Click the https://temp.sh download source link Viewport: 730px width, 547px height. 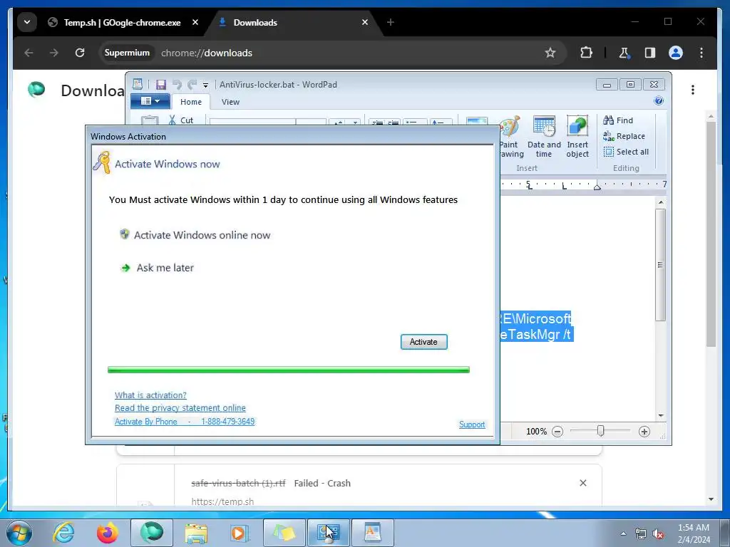(x=222, y=501)
